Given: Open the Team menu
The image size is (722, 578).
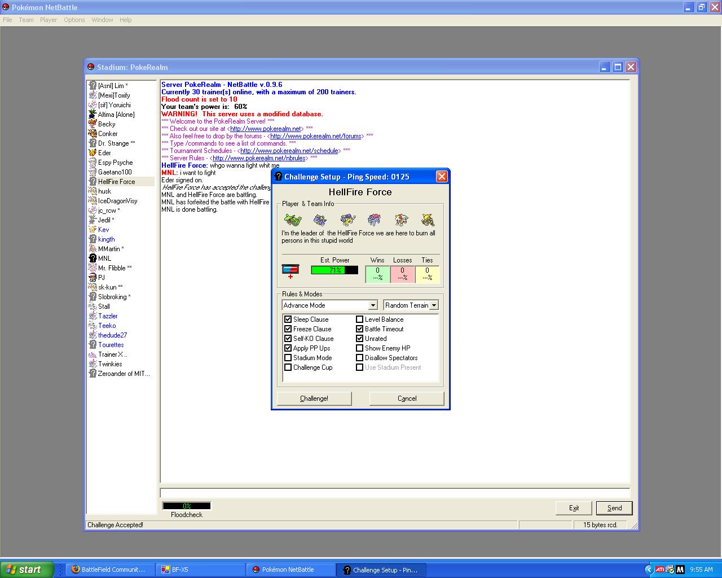Looking at the screenshot, I should click(26, 20).
